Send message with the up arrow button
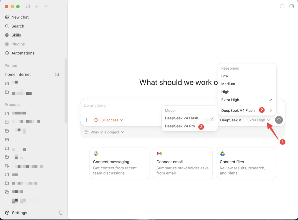The width and height of the screenshot is (298, 220). [x=279, y=120]
